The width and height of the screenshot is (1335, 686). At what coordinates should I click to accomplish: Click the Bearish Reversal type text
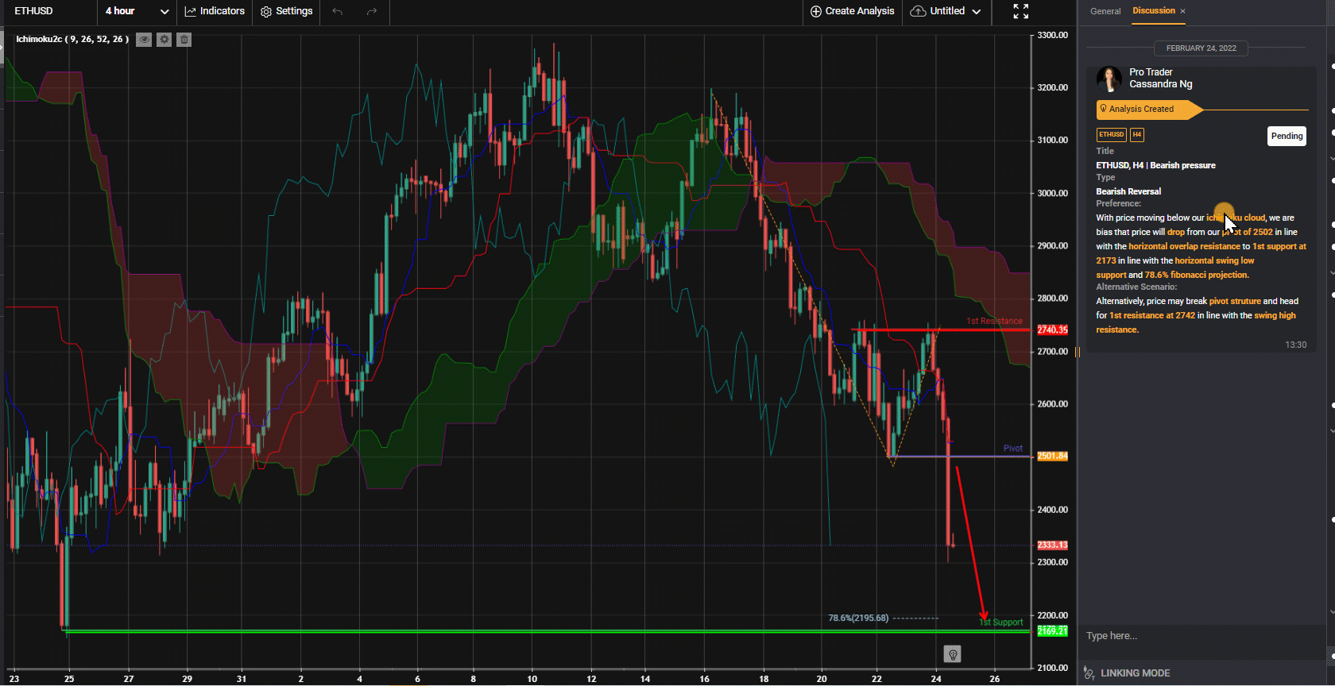click(1128, 191)
